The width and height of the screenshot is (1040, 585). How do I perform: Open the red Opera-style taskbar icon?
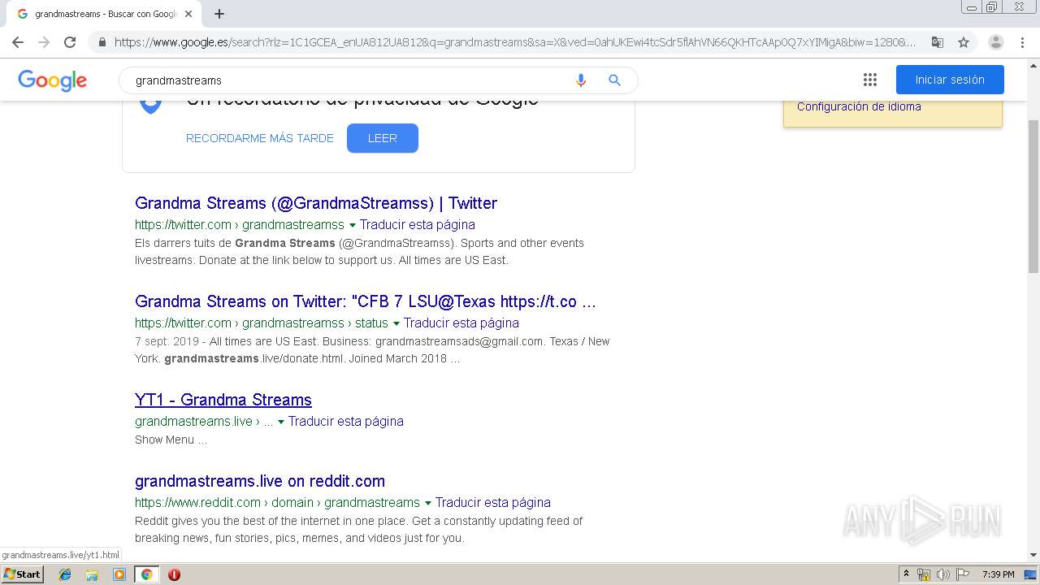point(174,574)
